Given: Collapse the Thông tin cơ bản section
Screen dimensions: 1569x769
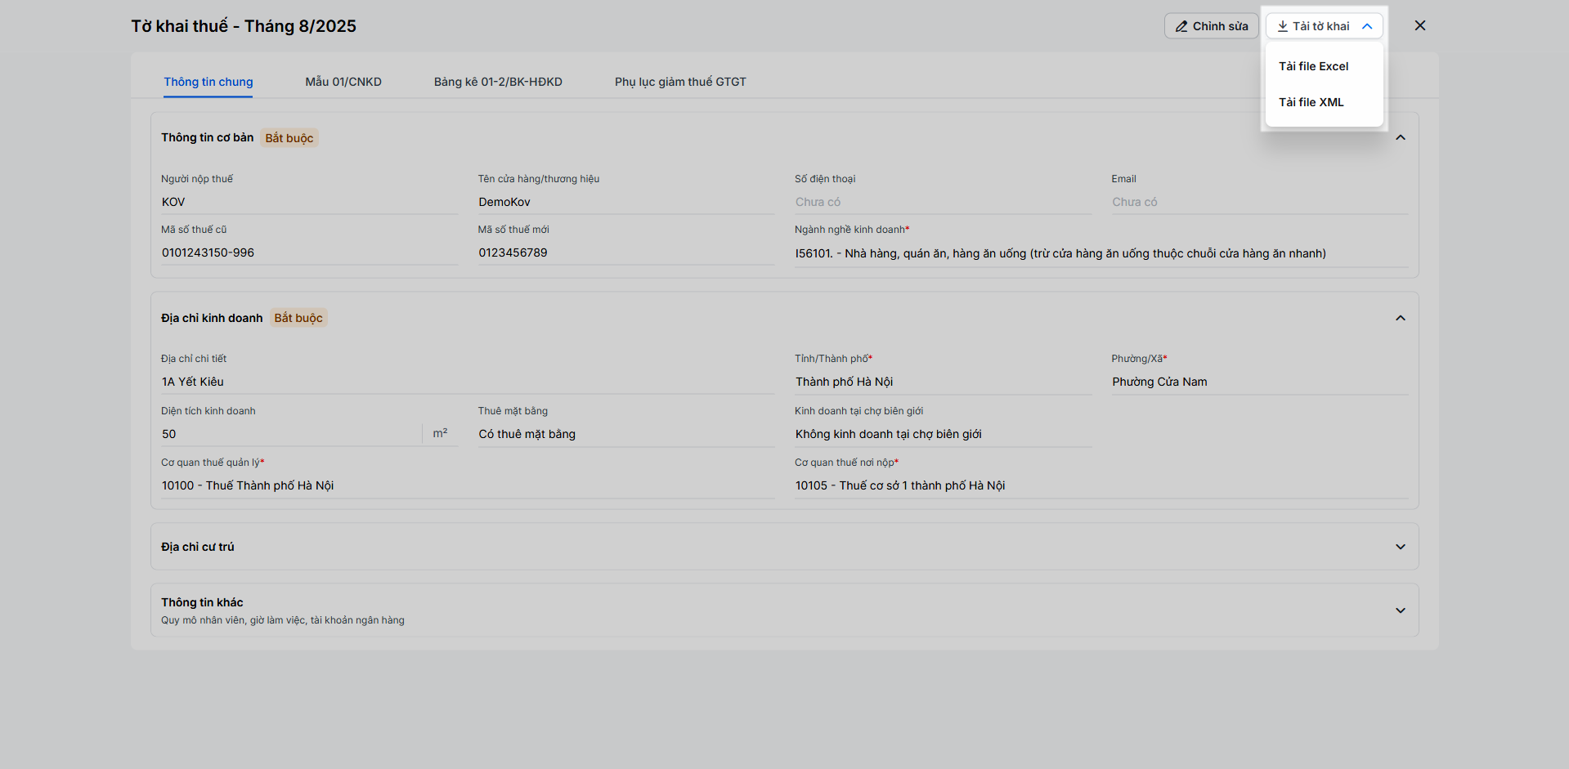Looking at the screenshot, I should pos(1401,137).
